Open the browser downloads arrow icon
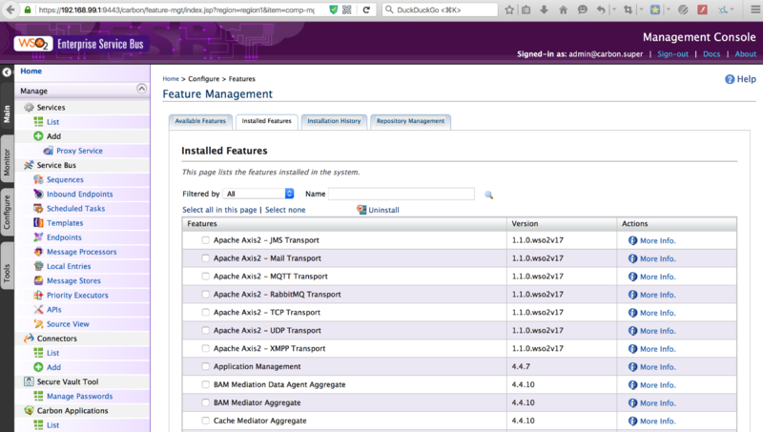763x432 pixels. pos(544,10)
